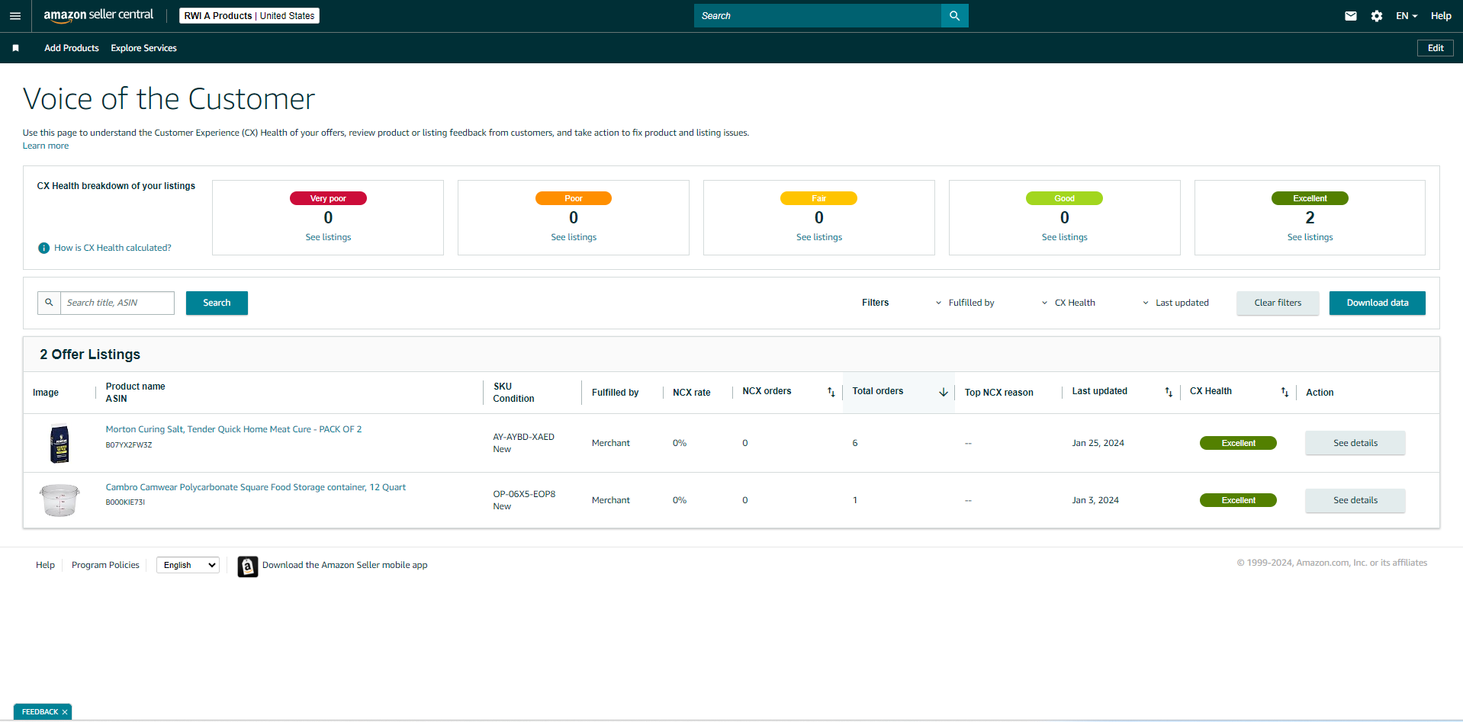Screen dimensions: 1463x722
Task: Click the magnifier search button in header
Action: (954, 16)
